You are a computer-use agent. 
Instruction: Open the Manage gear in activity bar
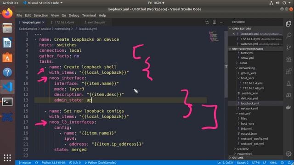[288, 154]
